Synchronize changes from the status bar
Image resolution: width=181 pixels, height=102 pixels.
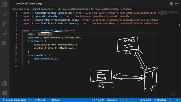(30, 100)
